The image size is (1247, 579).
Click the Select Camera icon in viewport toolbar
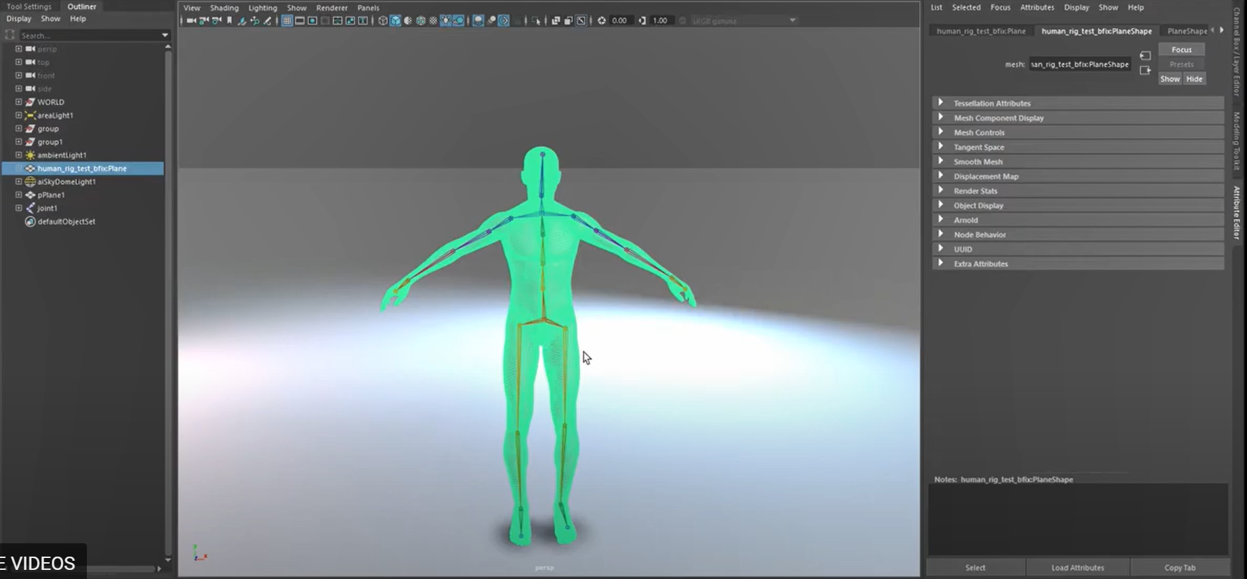[191, 21]
